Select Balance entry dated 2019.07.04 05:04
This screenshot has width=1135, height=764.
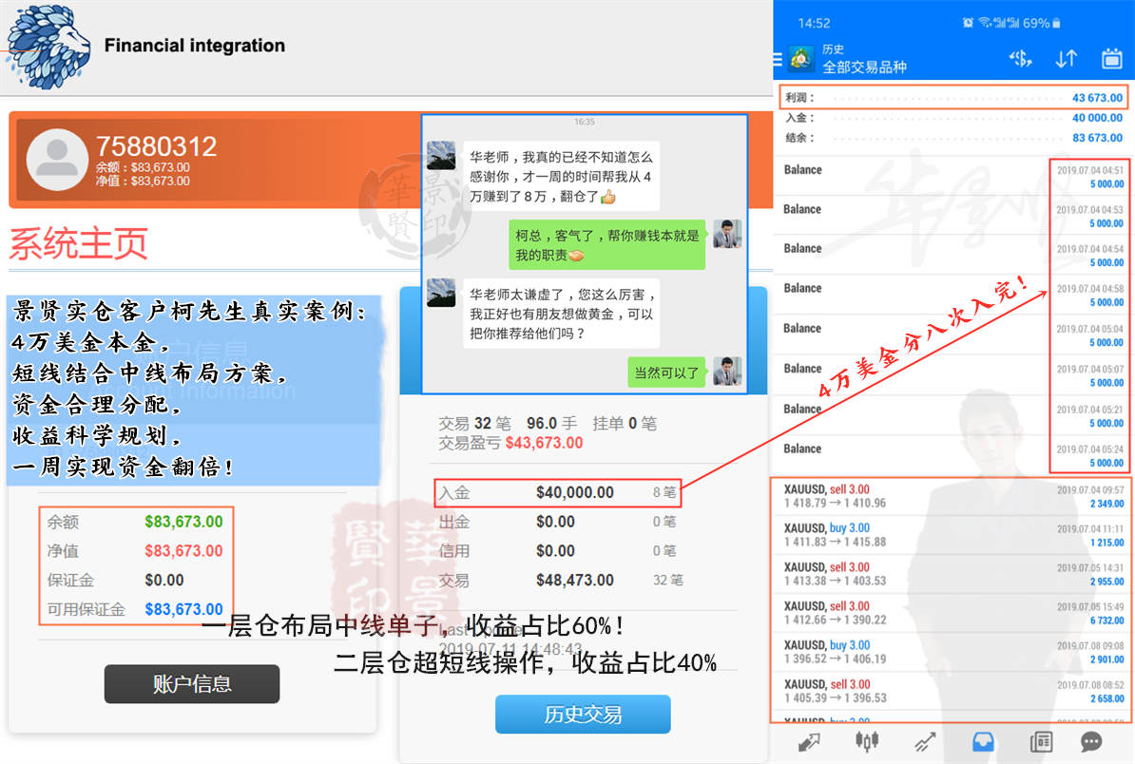[x=953, y=334]
